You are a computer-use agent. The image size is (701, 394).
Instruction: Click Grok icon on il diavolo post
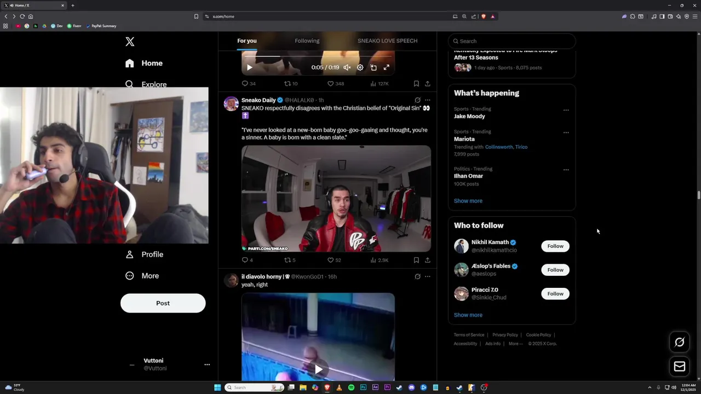417,276
